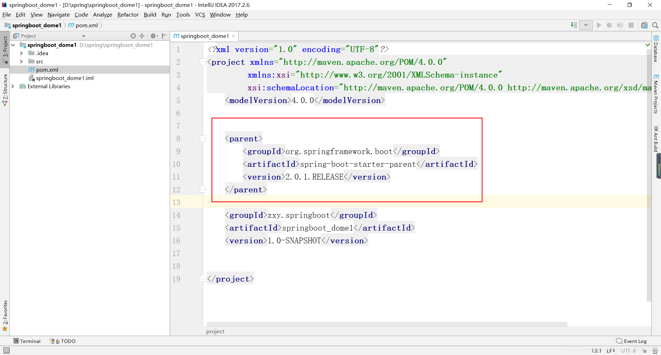Image resolution: width=661 pixels, height=355 pixels.
Task: Hide the Project panel with the hide icon
Action: (x=165, y=36)
